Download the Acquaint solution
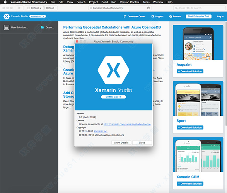227x193 pixels. coord(190,71)
